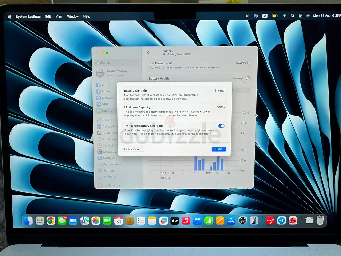
Task: Launch Telegram from the Dock
Action: tap(282, 221)
